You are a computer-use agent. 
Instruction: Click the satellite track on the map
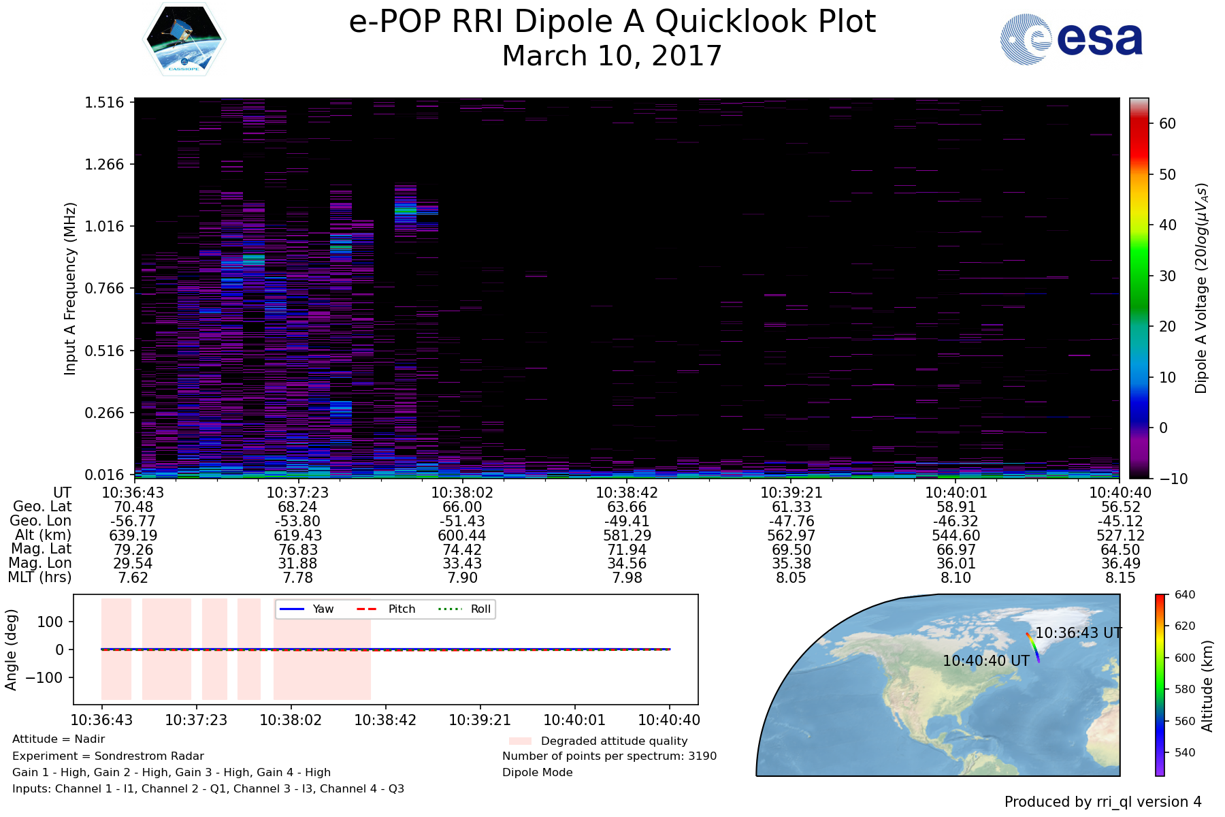coord(1033,647)
